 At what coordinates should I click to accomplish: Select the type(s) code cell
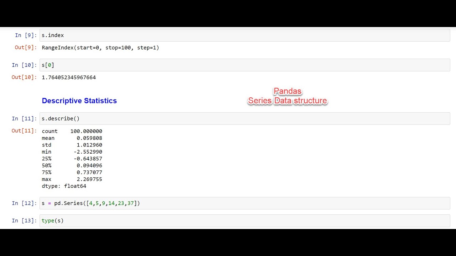(x=245, y=220)
